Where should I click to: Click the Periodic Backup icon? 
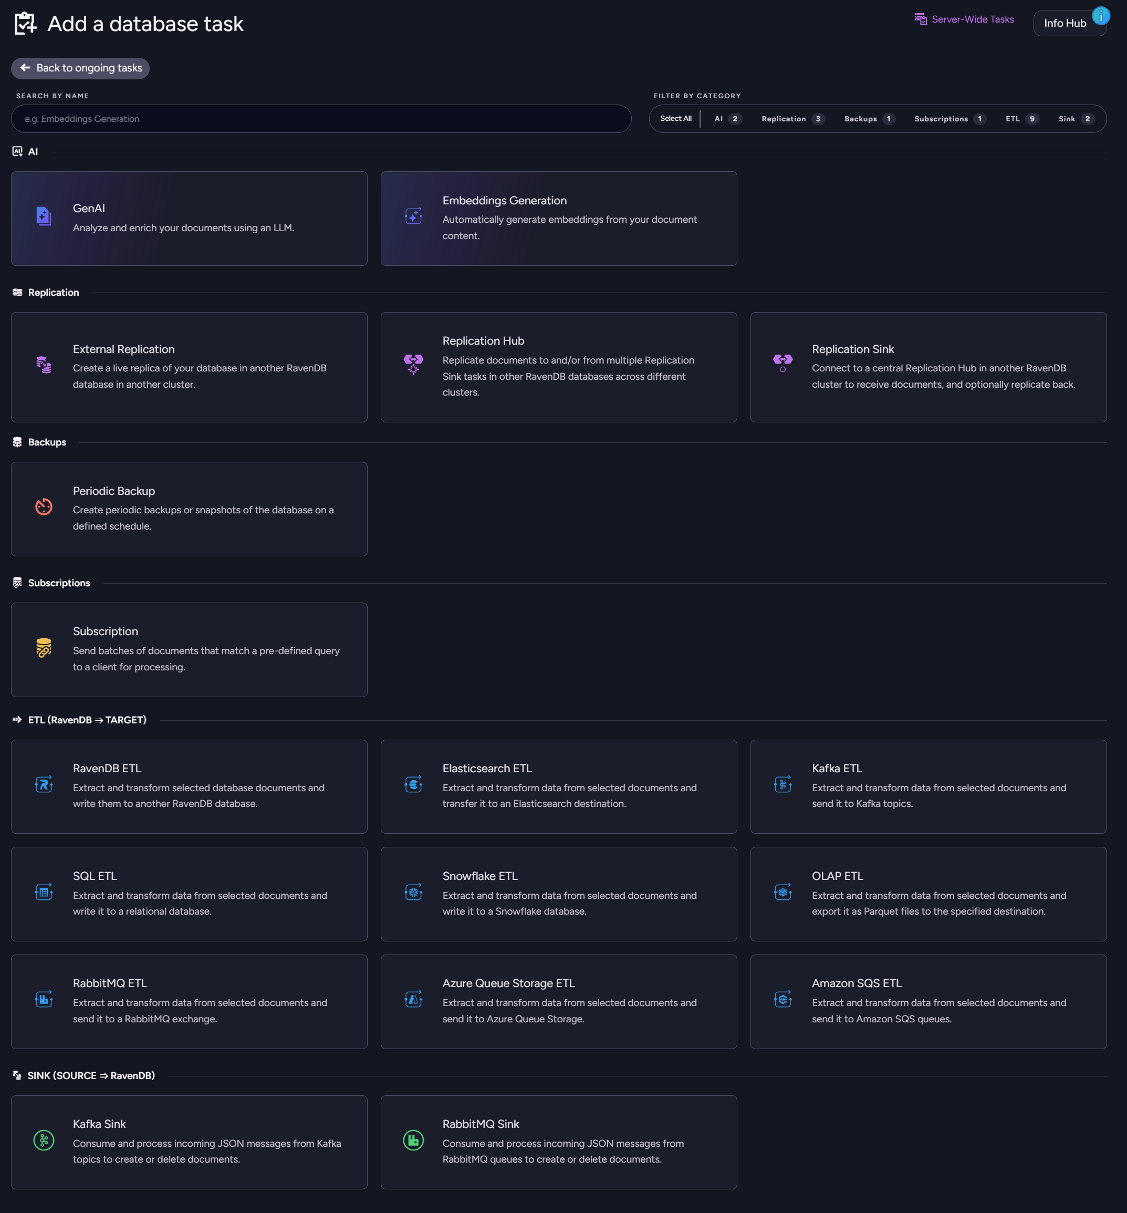tap(43, 506)
